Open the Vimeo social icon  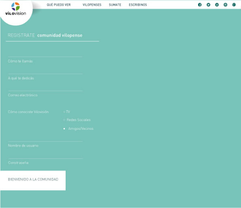pyautogui.click(x=217, y=5)
